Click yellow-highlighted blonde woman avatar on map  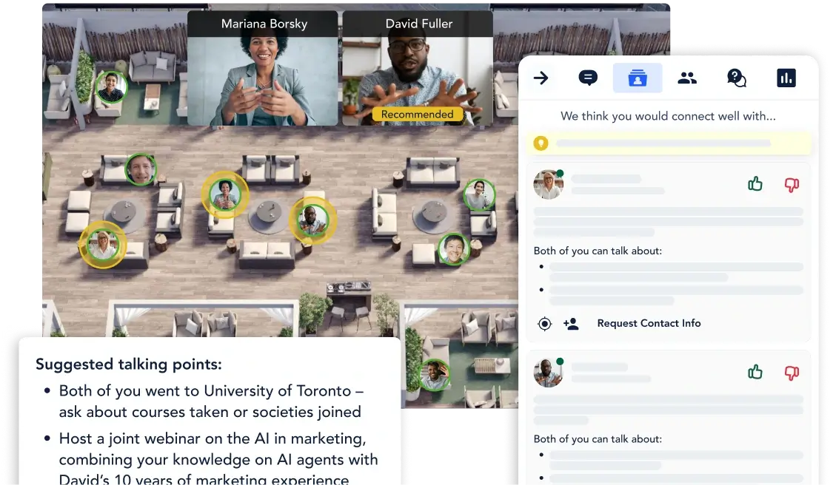point(102,245)
